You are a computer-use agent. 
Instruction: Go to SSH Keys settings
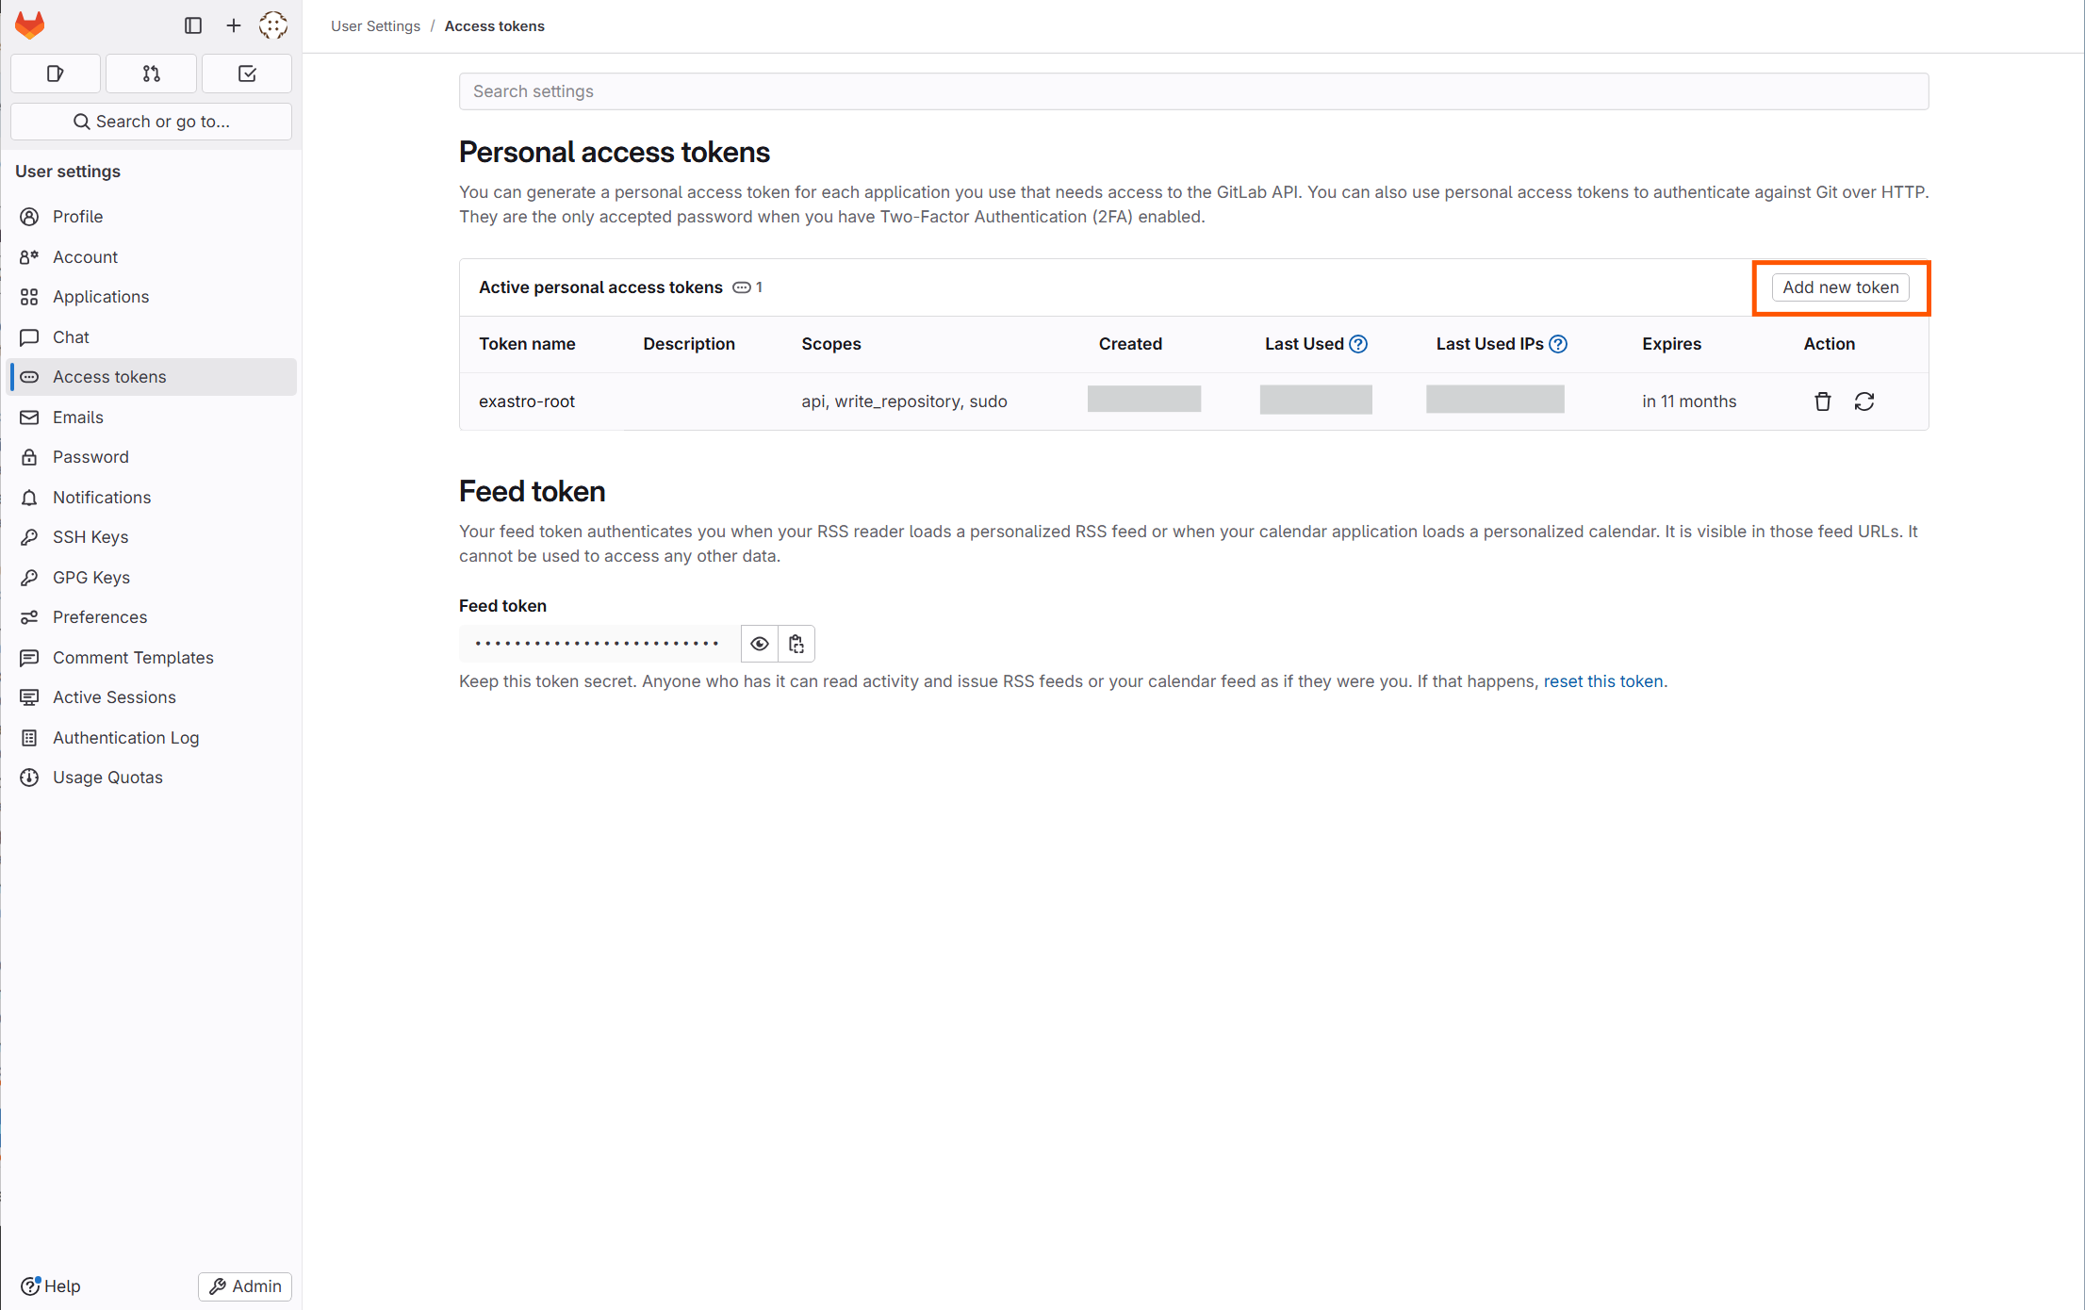90,537
